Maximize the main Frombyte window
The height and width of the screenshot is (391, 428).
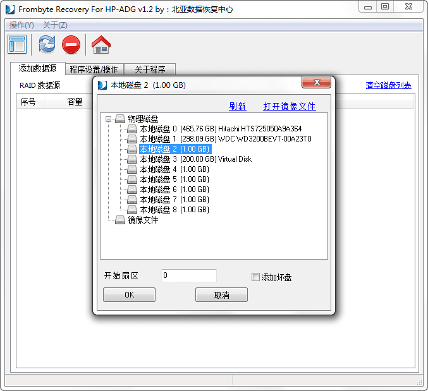coord(385,6)
